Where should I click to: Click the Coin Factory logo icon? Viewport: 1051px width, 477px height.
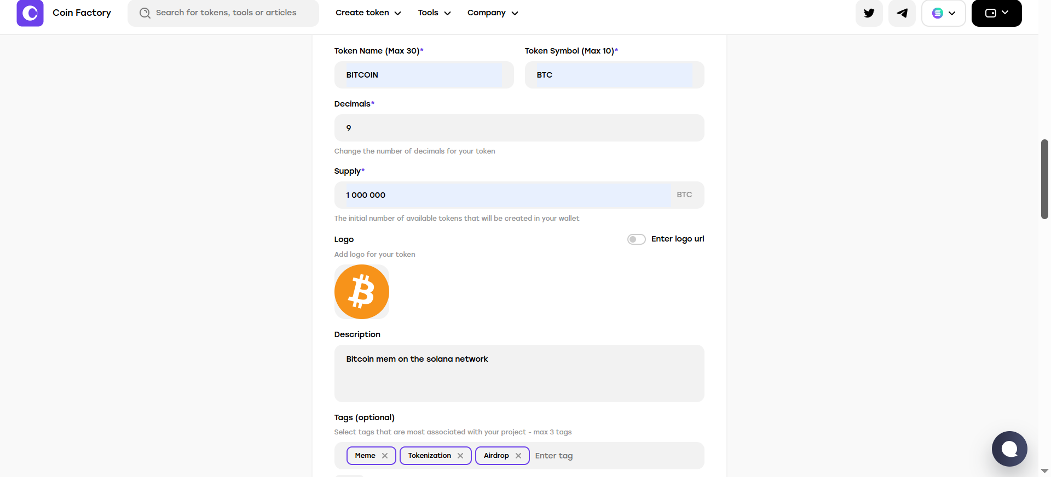click(30, 13)
